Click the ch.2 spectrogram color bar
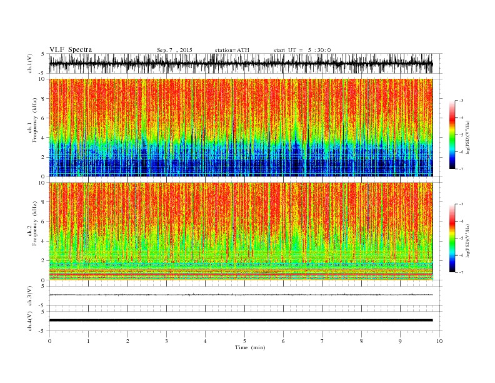Image resolution: width=495 pixels, height=383 pixels. pos(452,238)
